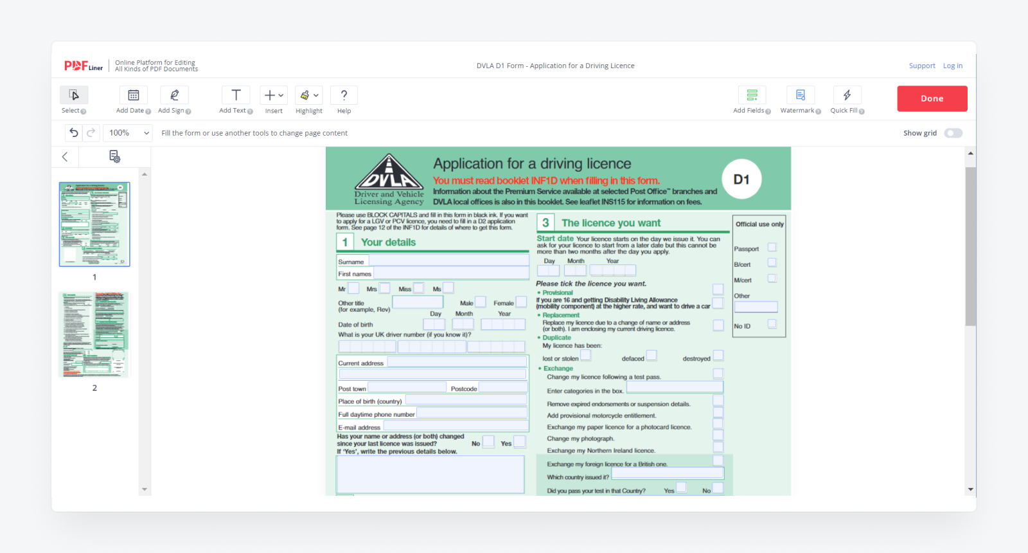
Task: Open the Insert plus menu
Action: pos(274,95)
